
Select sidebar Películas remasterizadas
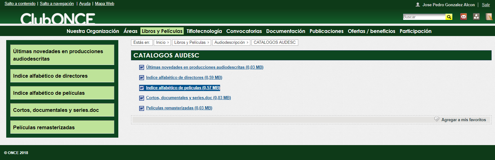(62, 127)
